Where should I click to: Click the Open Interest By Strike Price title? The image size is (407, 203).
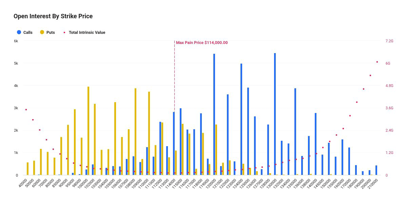click(x=53, y=16)
